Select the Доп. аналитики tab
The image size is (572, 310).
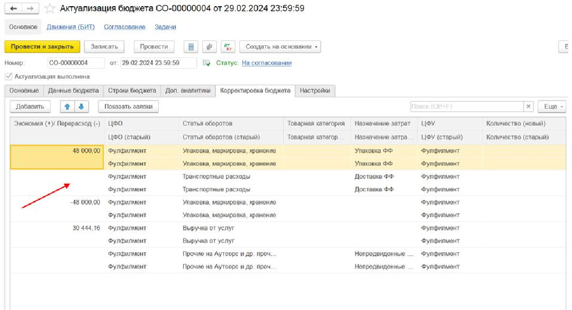[188, 91]
